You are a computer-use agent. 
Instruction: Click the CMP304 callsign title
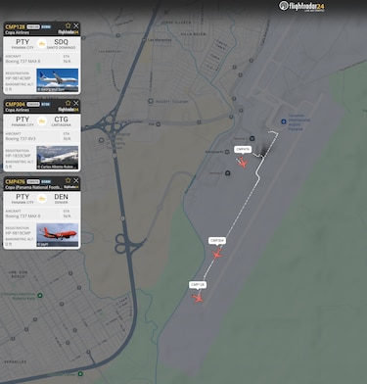[15, 104]
